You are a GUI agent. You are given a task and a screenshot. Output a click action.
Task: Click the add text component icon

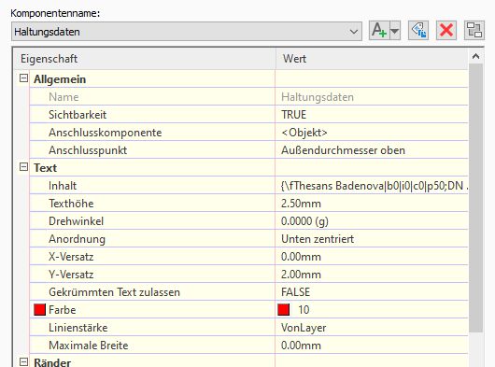(379, 31)
